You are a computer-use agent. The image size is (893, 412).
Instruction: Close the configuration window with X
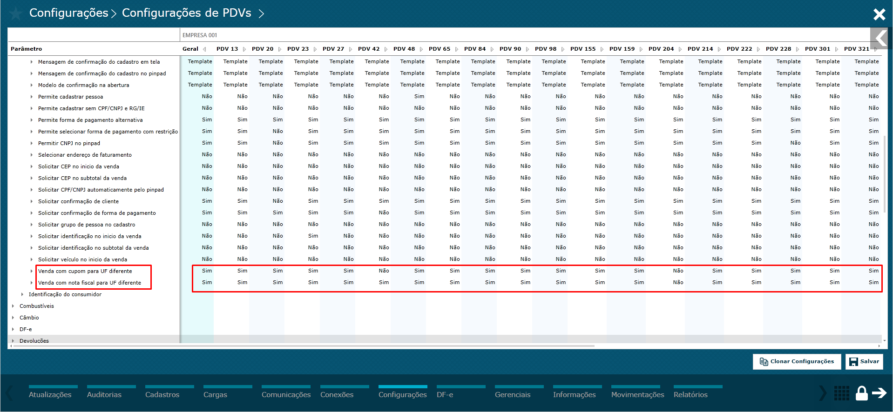point(879,14)
